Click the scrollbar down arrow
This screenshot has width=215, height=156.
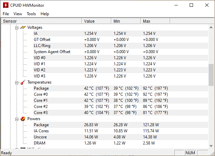[211, 146]
